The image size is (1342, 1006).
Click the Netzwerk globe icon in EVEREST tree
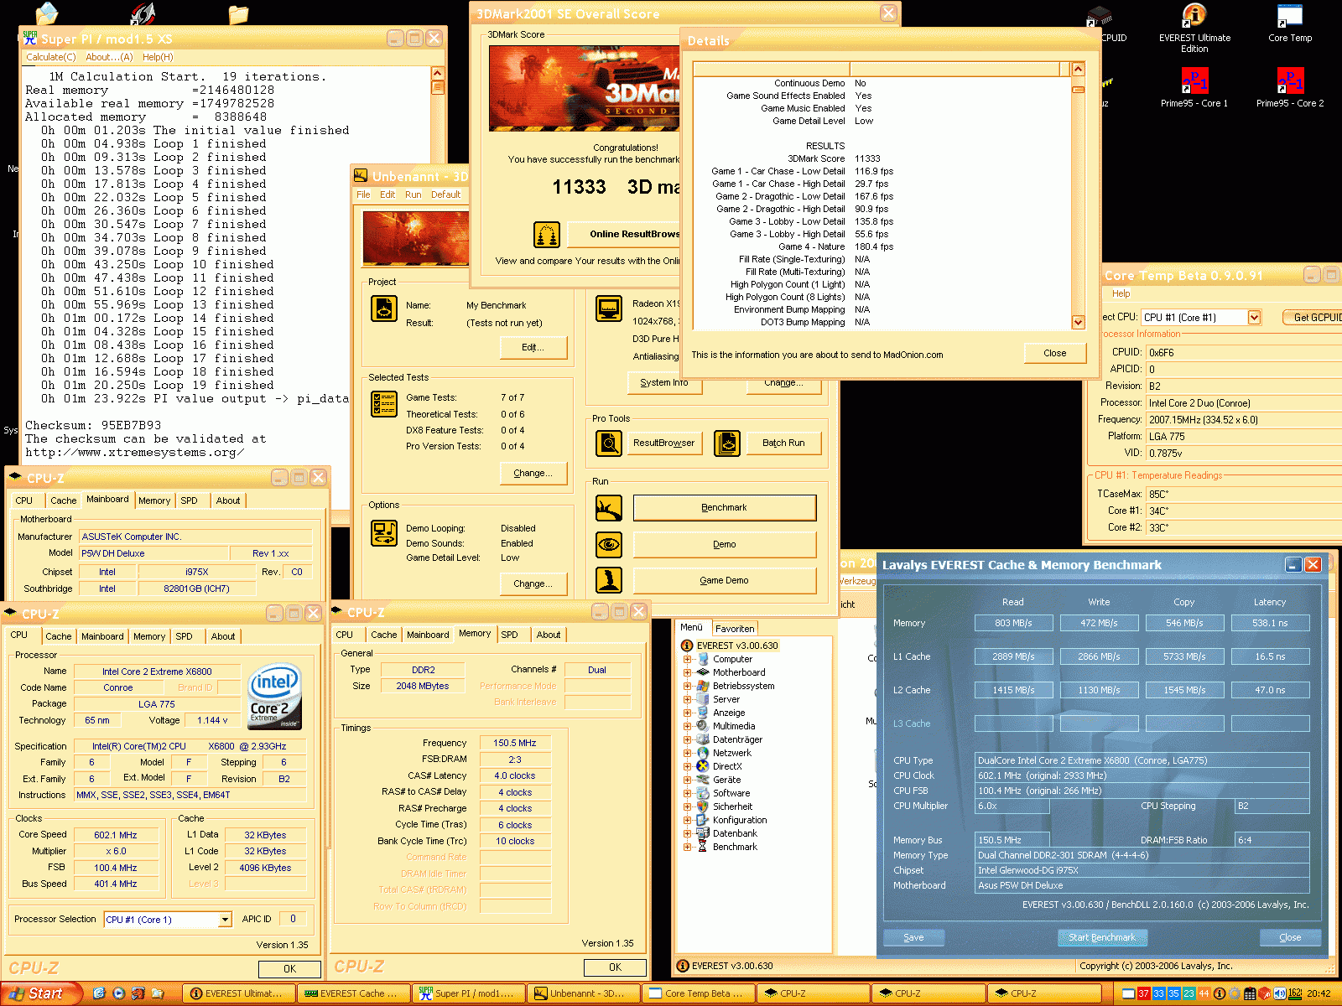703,753
